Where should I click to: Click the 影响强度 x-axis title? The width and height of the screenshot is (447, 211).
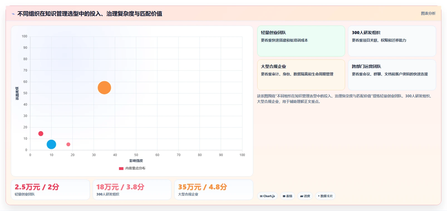pyautogui.click(x=136, y=161)
